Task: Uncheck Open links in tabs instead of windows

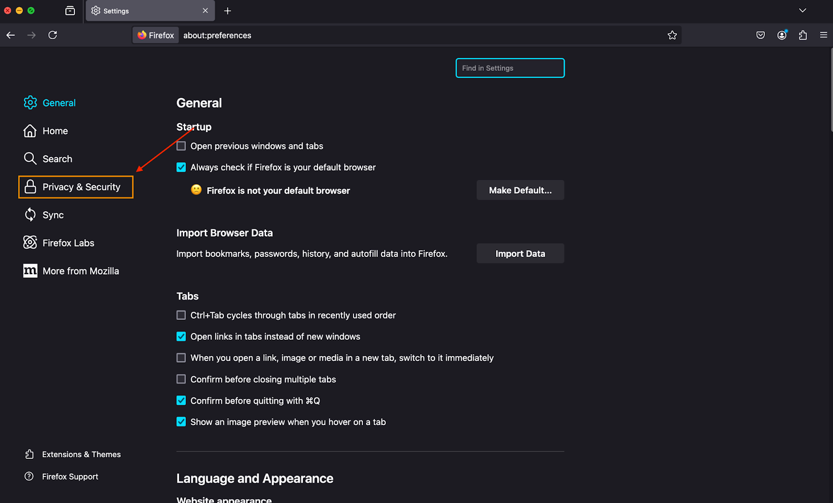Action: tap(181, 337)
